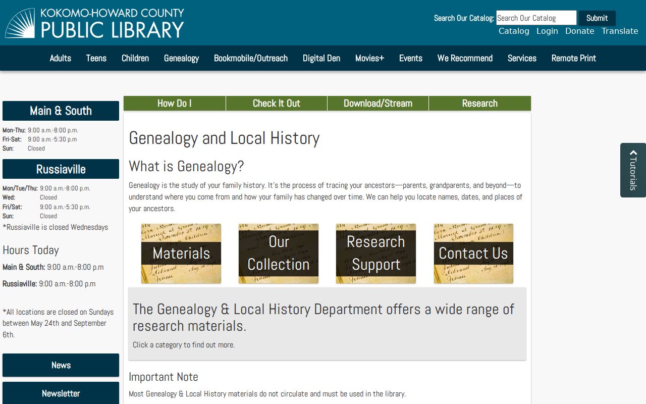This screenshot has width=646, height=404.
Task: Switch to the Research tab
Action: tap(480, 103)
